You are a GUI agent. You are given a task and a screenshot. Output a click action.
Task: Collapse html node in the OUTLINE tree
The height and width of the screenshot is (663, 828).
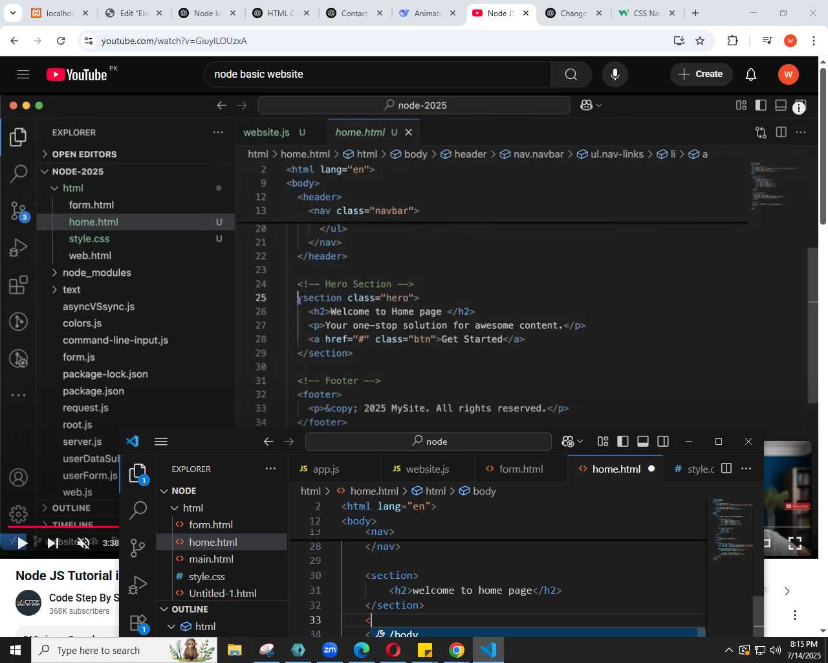(x=171, y=626)
